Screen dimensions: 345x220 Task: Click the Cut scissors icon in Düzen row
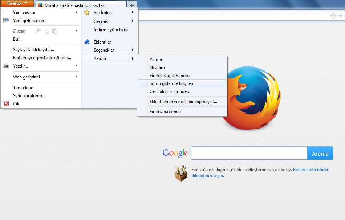(38, 31)
